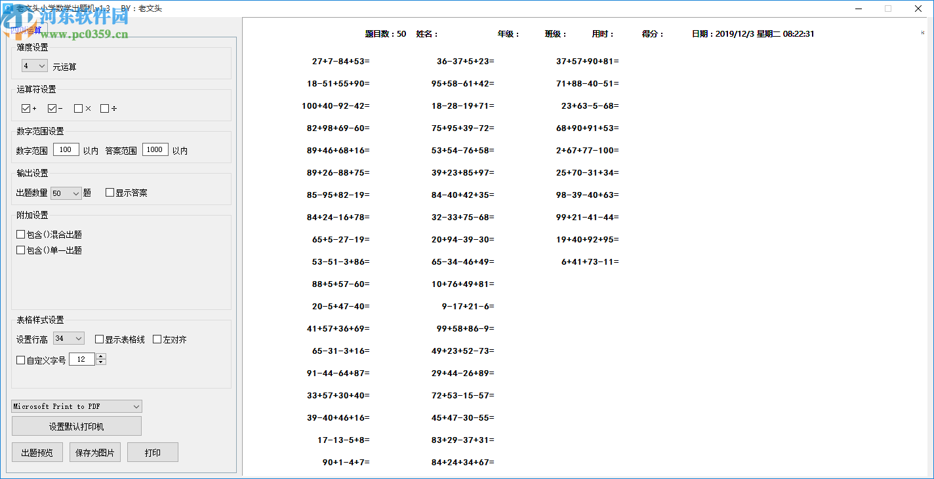Viewport: 934px width, 479px height.
Task: Enable the 显示答案 checkbox
Action: [x=110, y=193]
